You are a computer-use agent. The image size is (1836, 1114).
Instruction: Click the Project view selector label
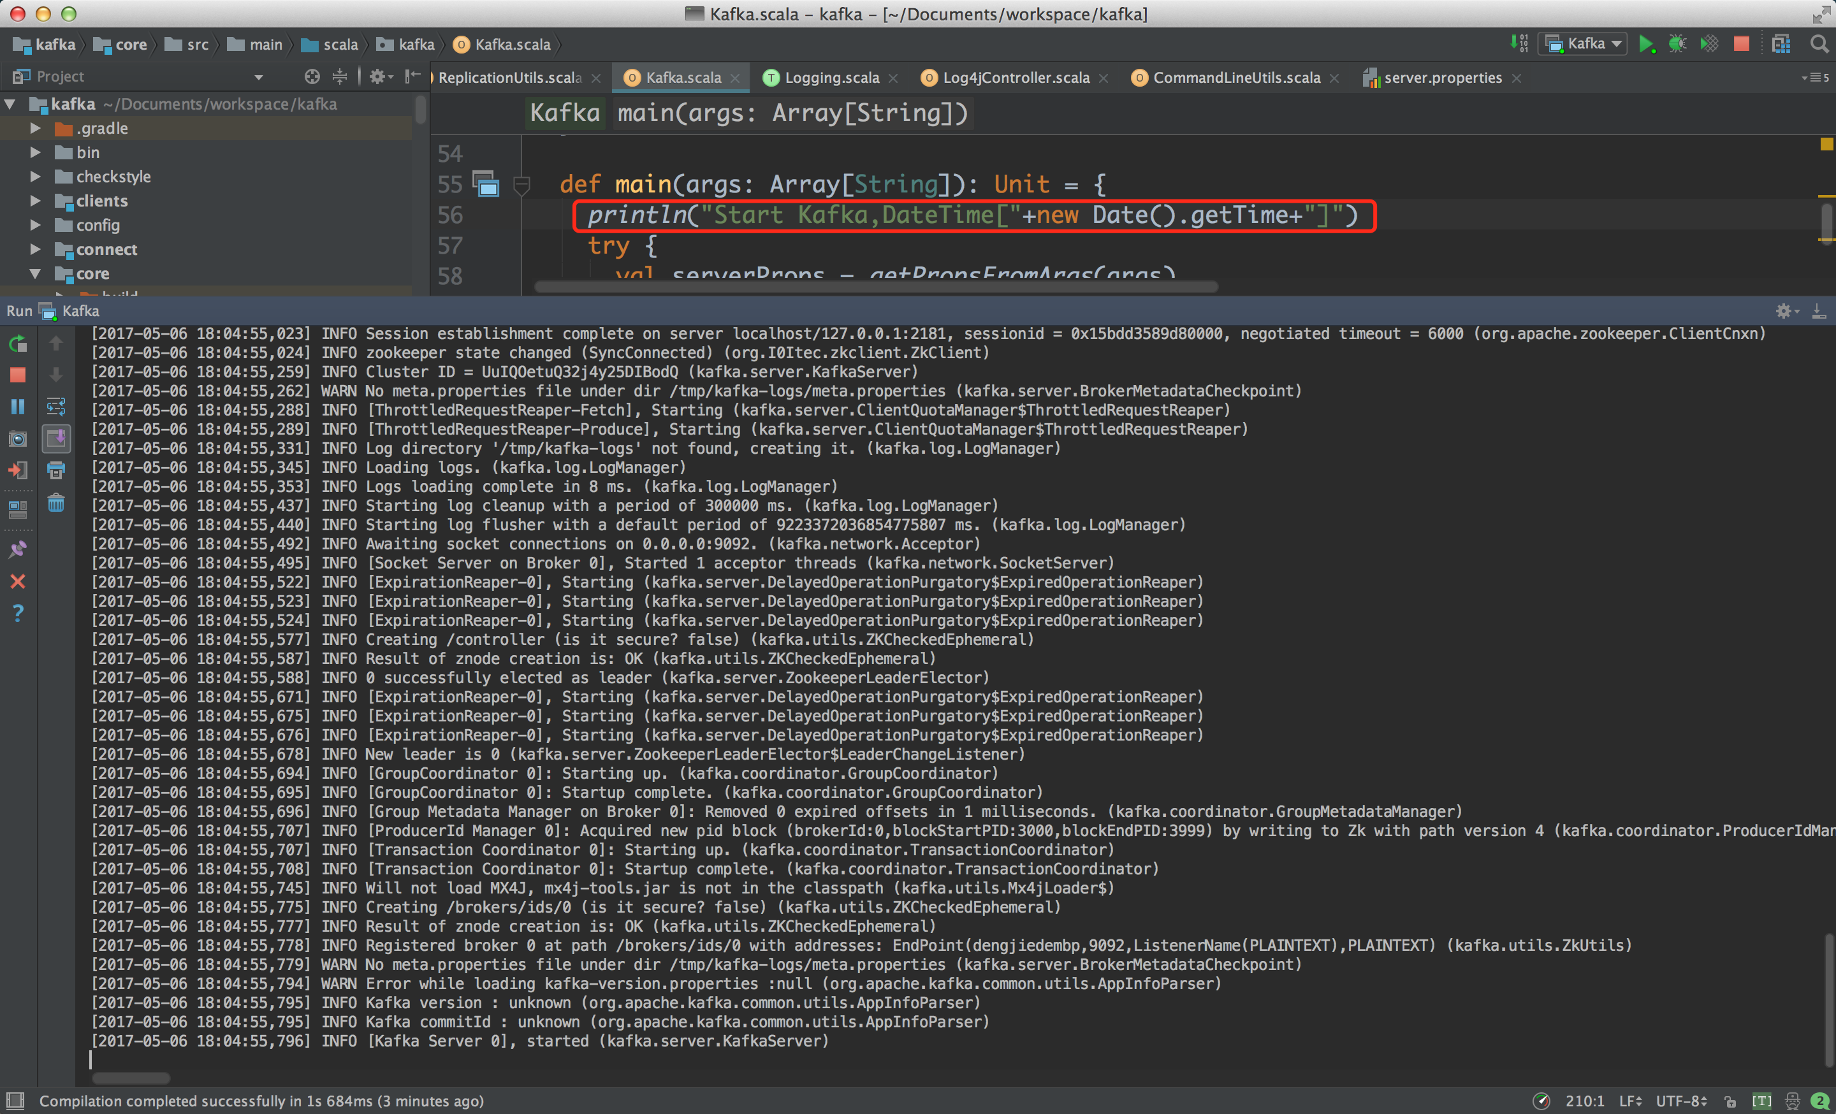[x=60, y=76]
